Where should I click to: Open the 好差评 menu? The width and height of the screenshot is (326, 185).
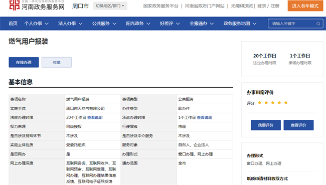[x=170, y=24]
